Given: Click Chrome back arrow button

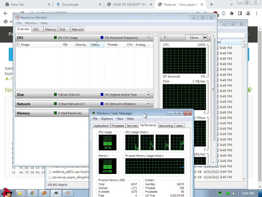Looking at the screenshot, I should [6, 13].
